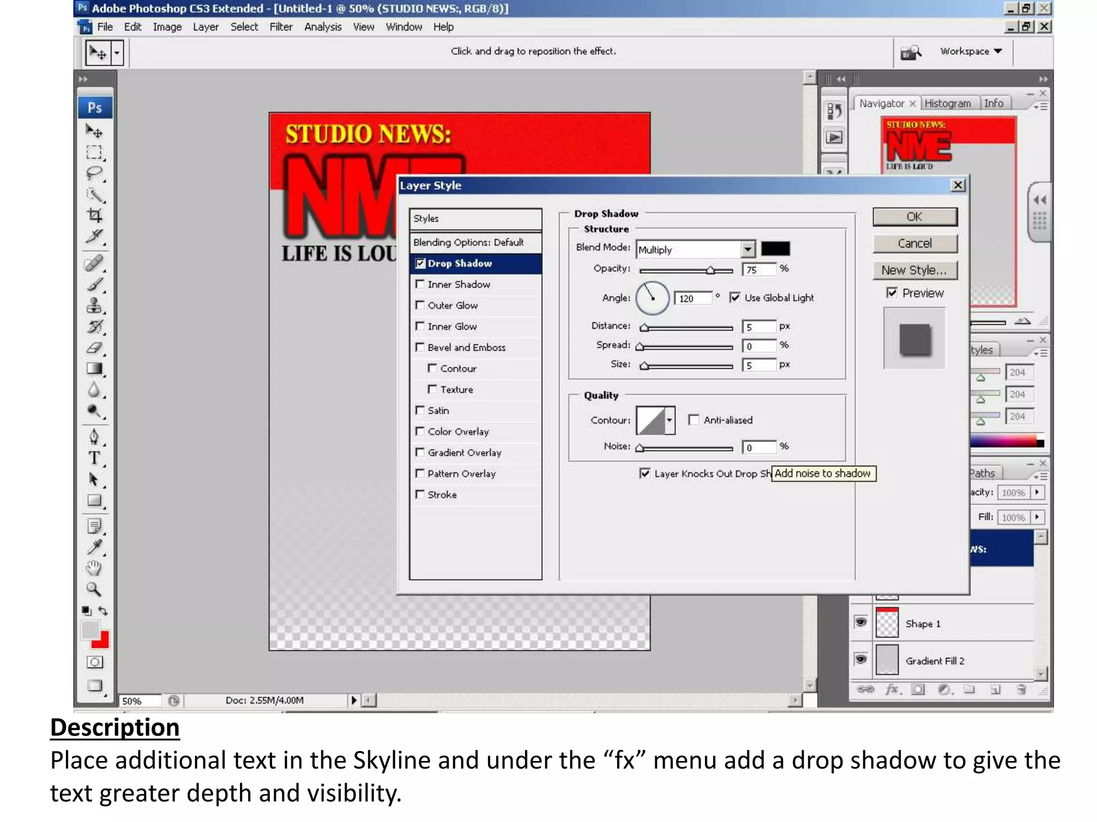Viewport: 1097px width, 822px height.
Task: Select the Clone Stamp tool
Action: coord(94,306)
